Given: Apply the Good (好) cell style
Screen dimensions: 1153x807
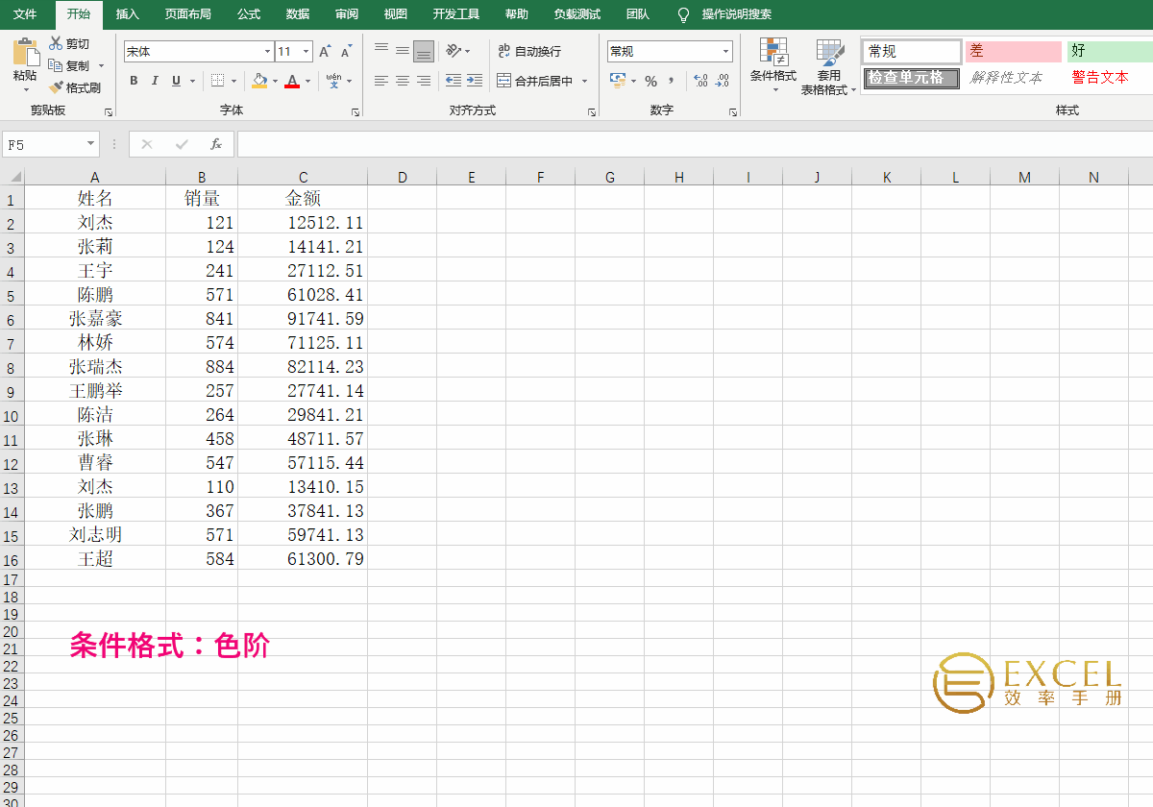Looking at the screenshot, I should (1110, 52).
